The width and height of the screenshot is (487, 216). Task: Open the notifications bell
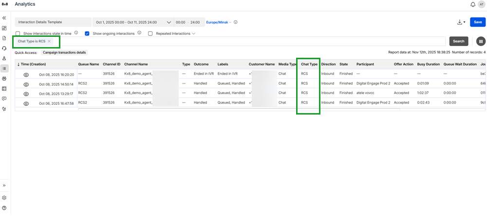[x=473, y=4]
